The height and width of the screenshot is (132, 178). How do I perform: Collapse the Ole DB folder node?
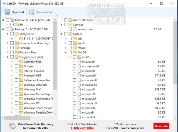coord(66,53)
